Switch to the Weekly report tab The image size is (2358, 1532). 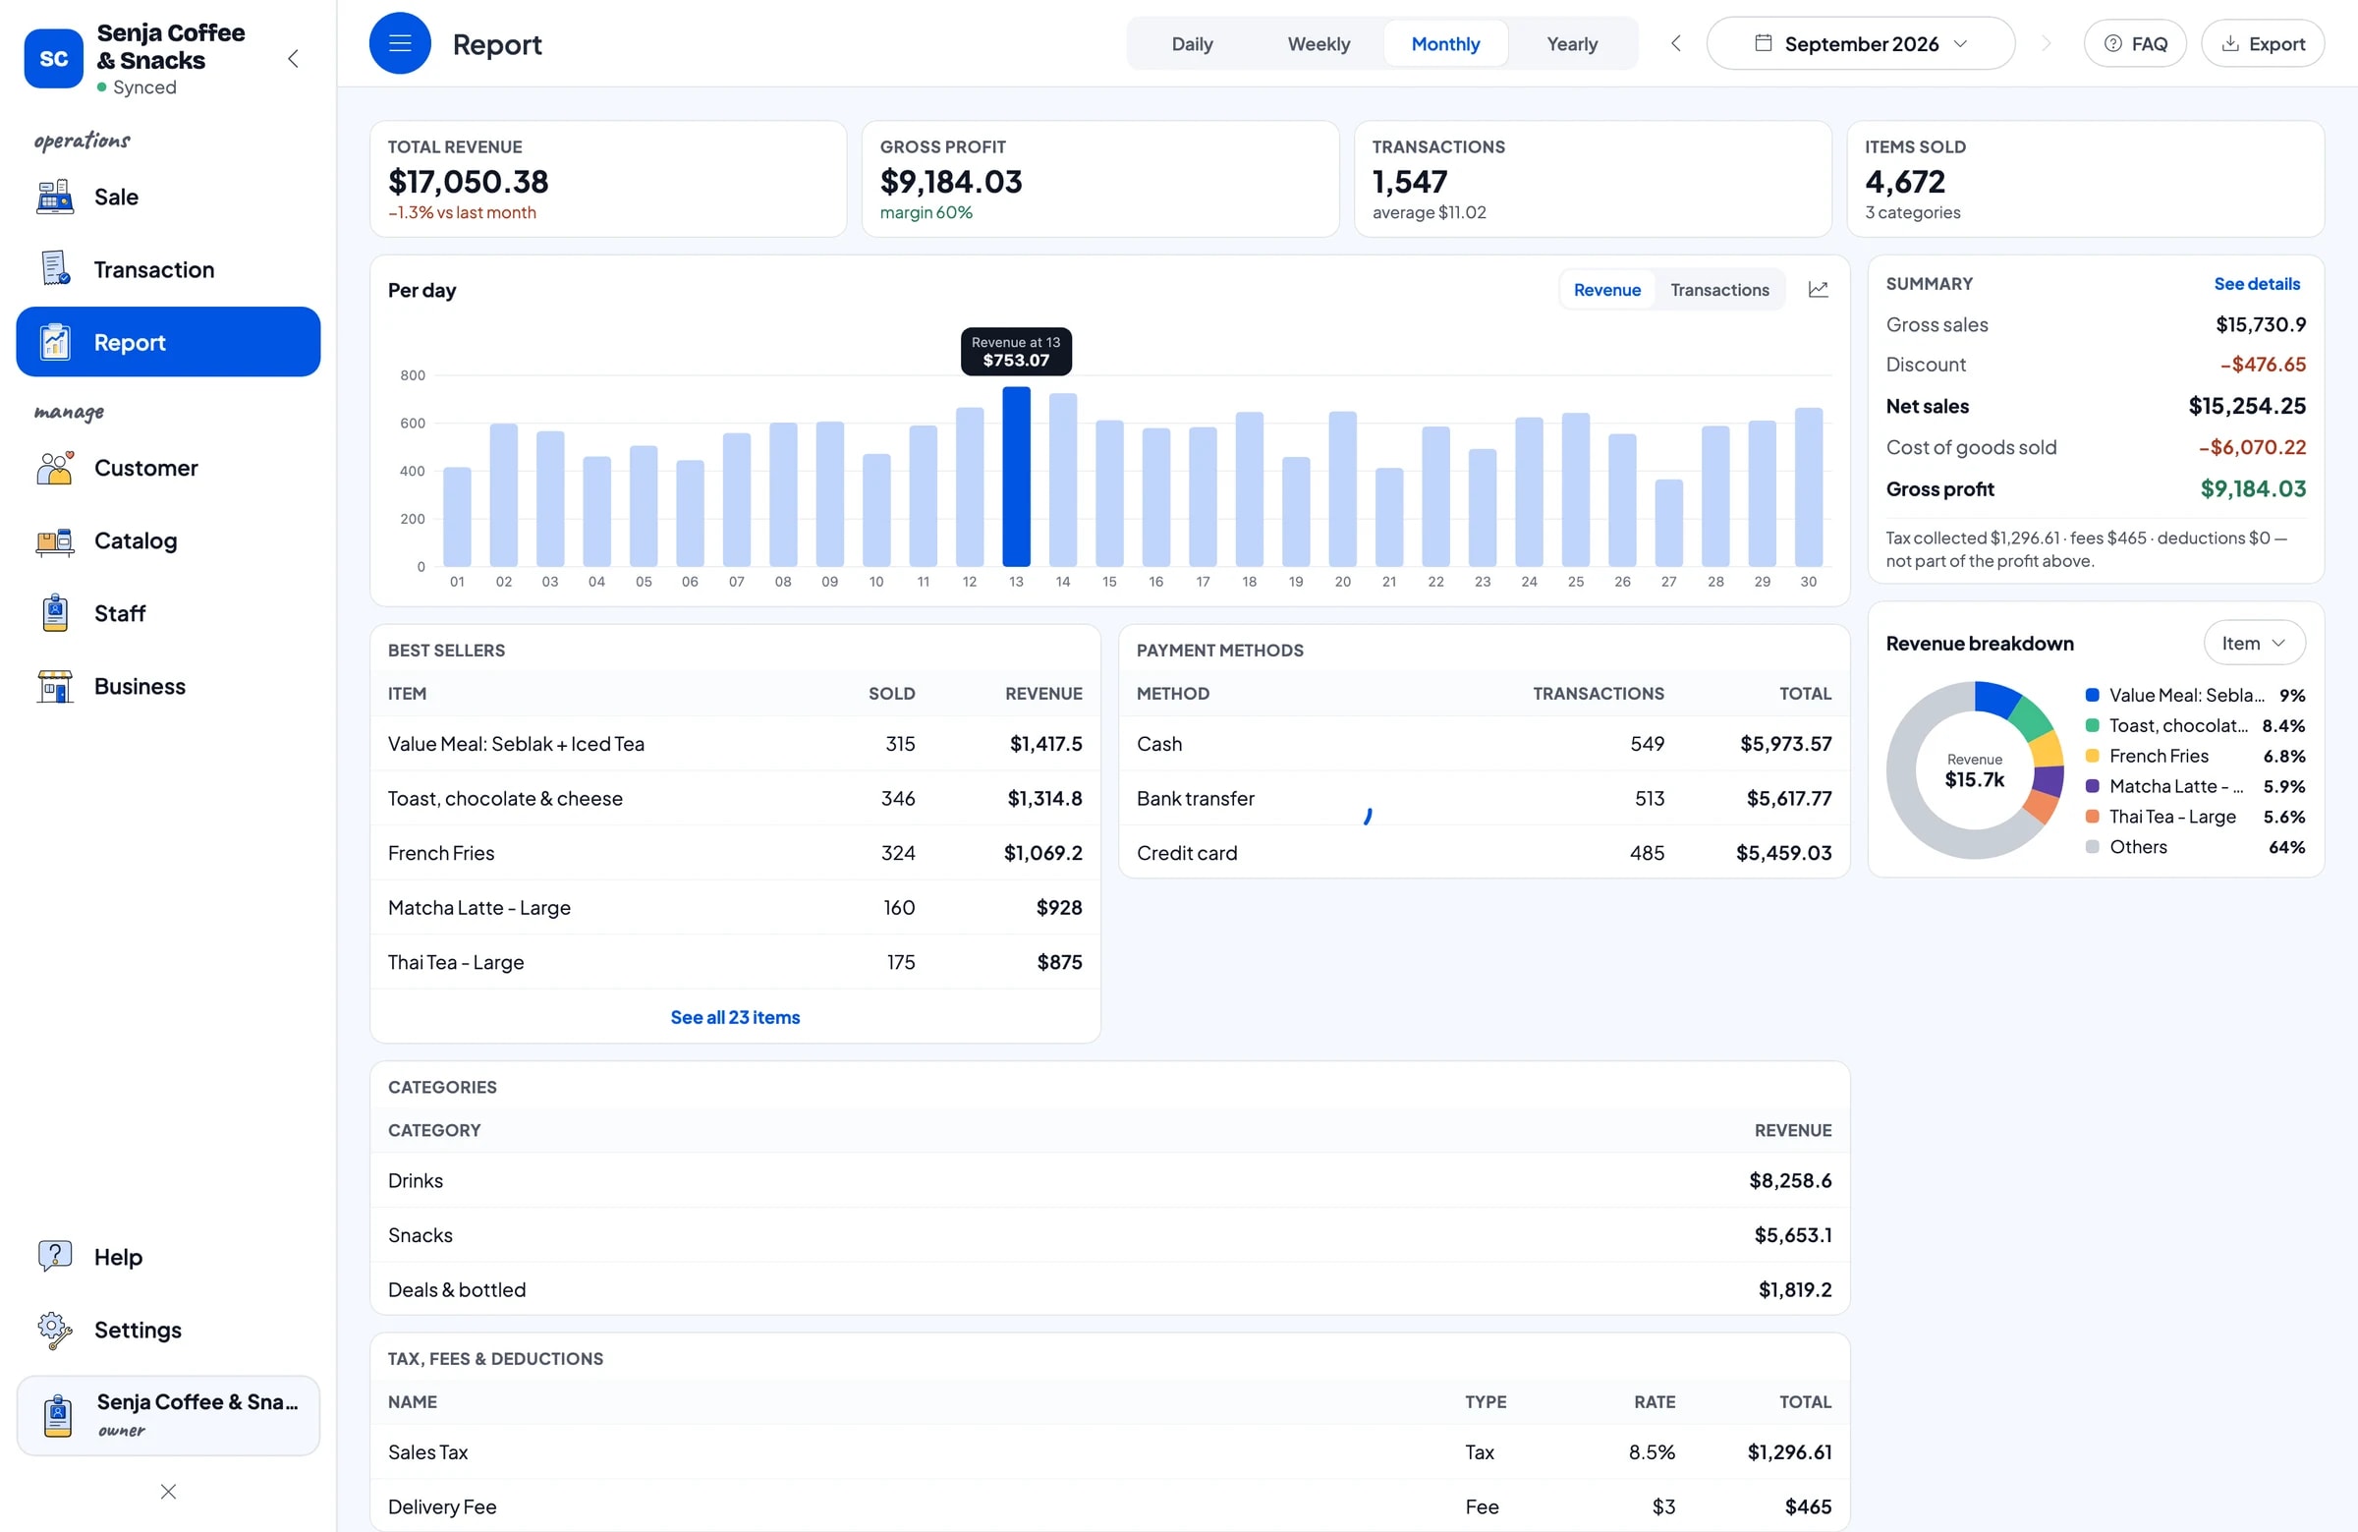1319,43
